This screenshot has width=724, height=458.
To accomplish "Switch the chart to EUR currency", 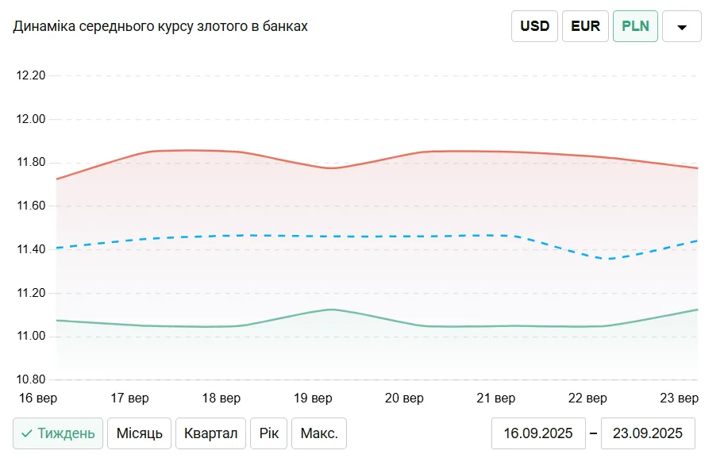I will click(585, 26).
